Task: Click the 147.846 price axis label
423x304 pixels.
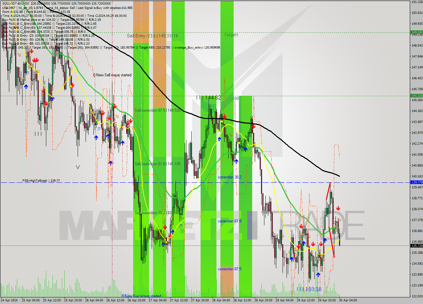Action: [x=417, y=57]
